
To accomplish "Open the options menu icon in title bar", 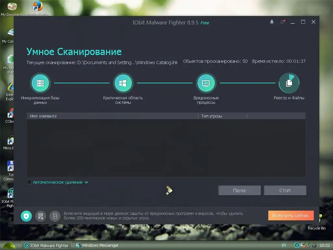I will (x=283, y=22).
